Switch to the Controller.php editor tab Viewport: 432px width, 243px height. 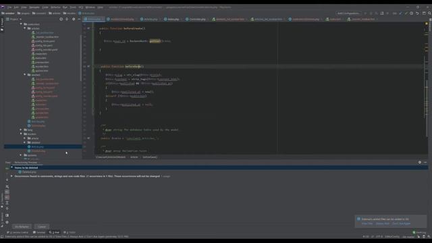(196, 20)
